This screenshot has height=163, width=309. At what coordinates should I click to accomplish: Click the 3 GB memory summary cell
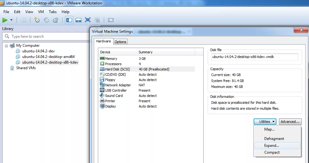[x=142, y=59]
